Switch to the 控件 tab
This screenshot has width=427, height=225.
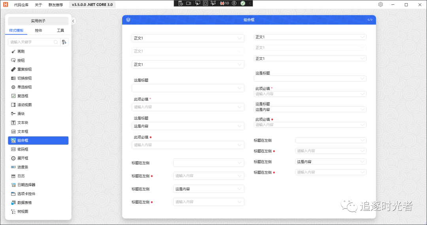coord(38,30)
